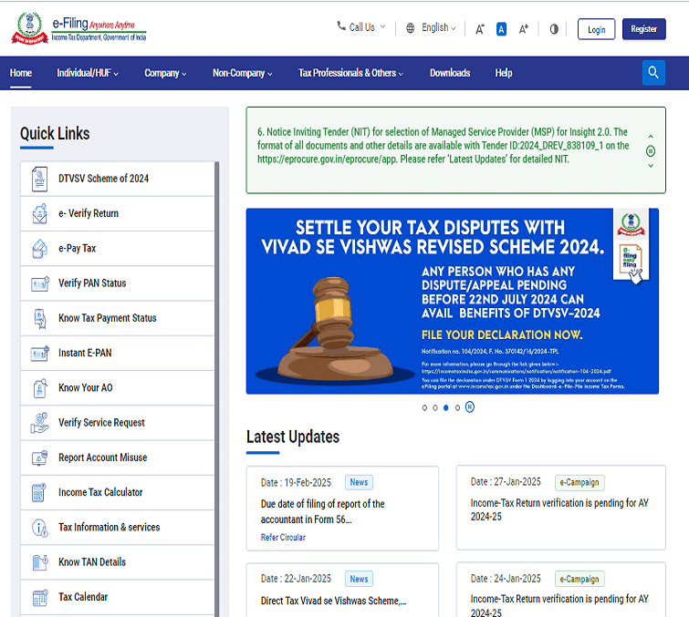Pause the scrolling notice ticker

tap(651, 150)
